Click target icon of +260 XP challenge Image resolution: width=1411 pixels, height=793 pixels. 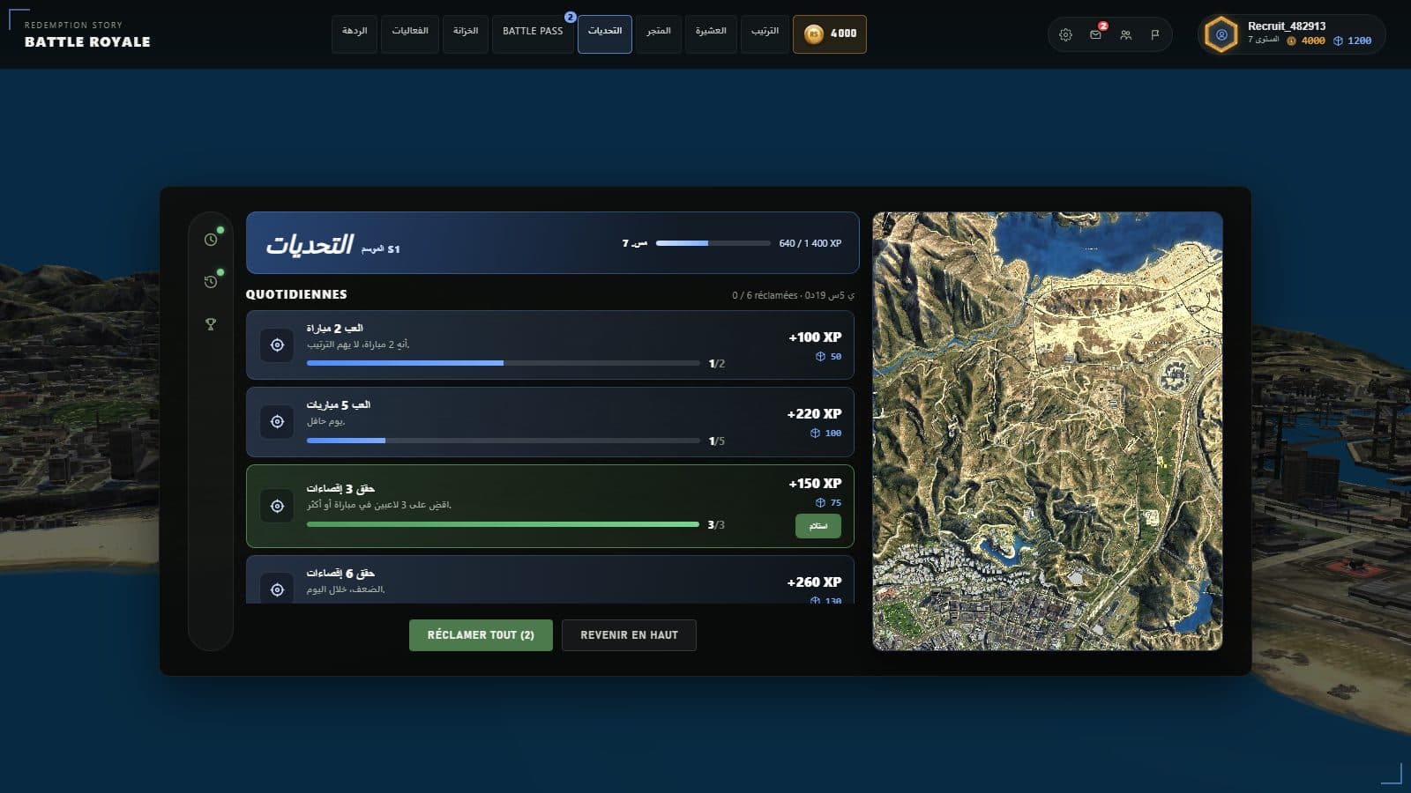tap(277, 589)
